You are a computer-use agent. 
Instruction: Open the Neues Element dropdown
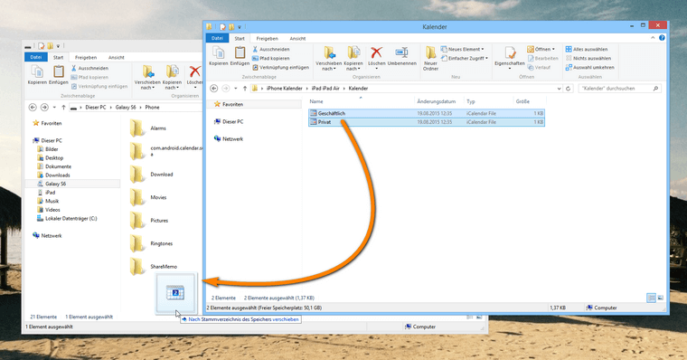(x=463, y=49)
